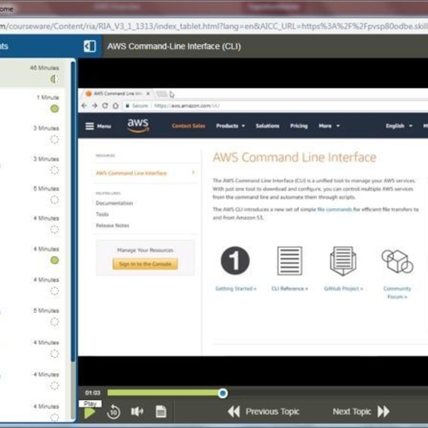428x428 pixels.
Task: Click the AWS Command-Line Interface (CLI) title
Action: pos(174,47)
